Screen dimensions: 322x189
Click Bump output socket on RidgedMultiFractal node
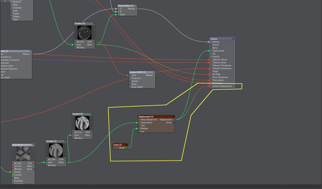[x=34, y=169]
